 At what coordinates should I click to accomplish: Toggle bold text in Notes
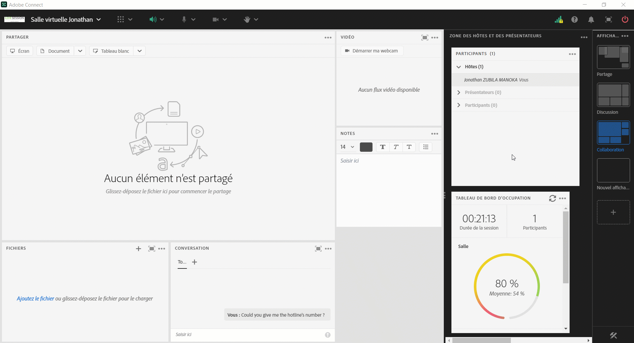(383, 147)
